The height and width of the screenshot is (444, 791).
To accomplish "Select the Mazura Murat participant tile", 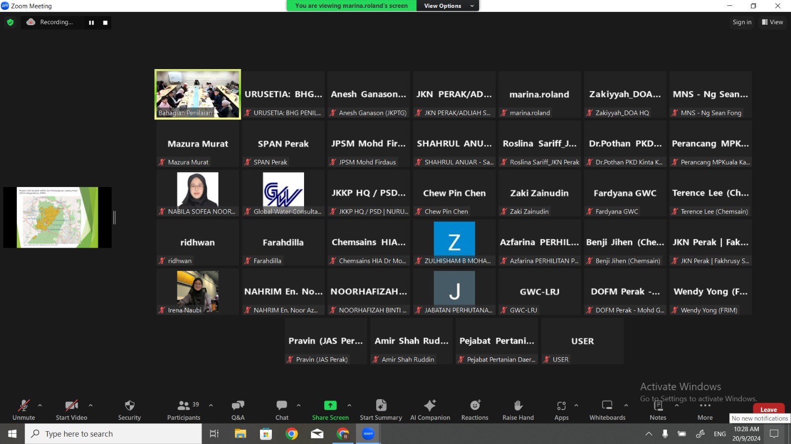I will pyautogui.click(x=198, y=144).
